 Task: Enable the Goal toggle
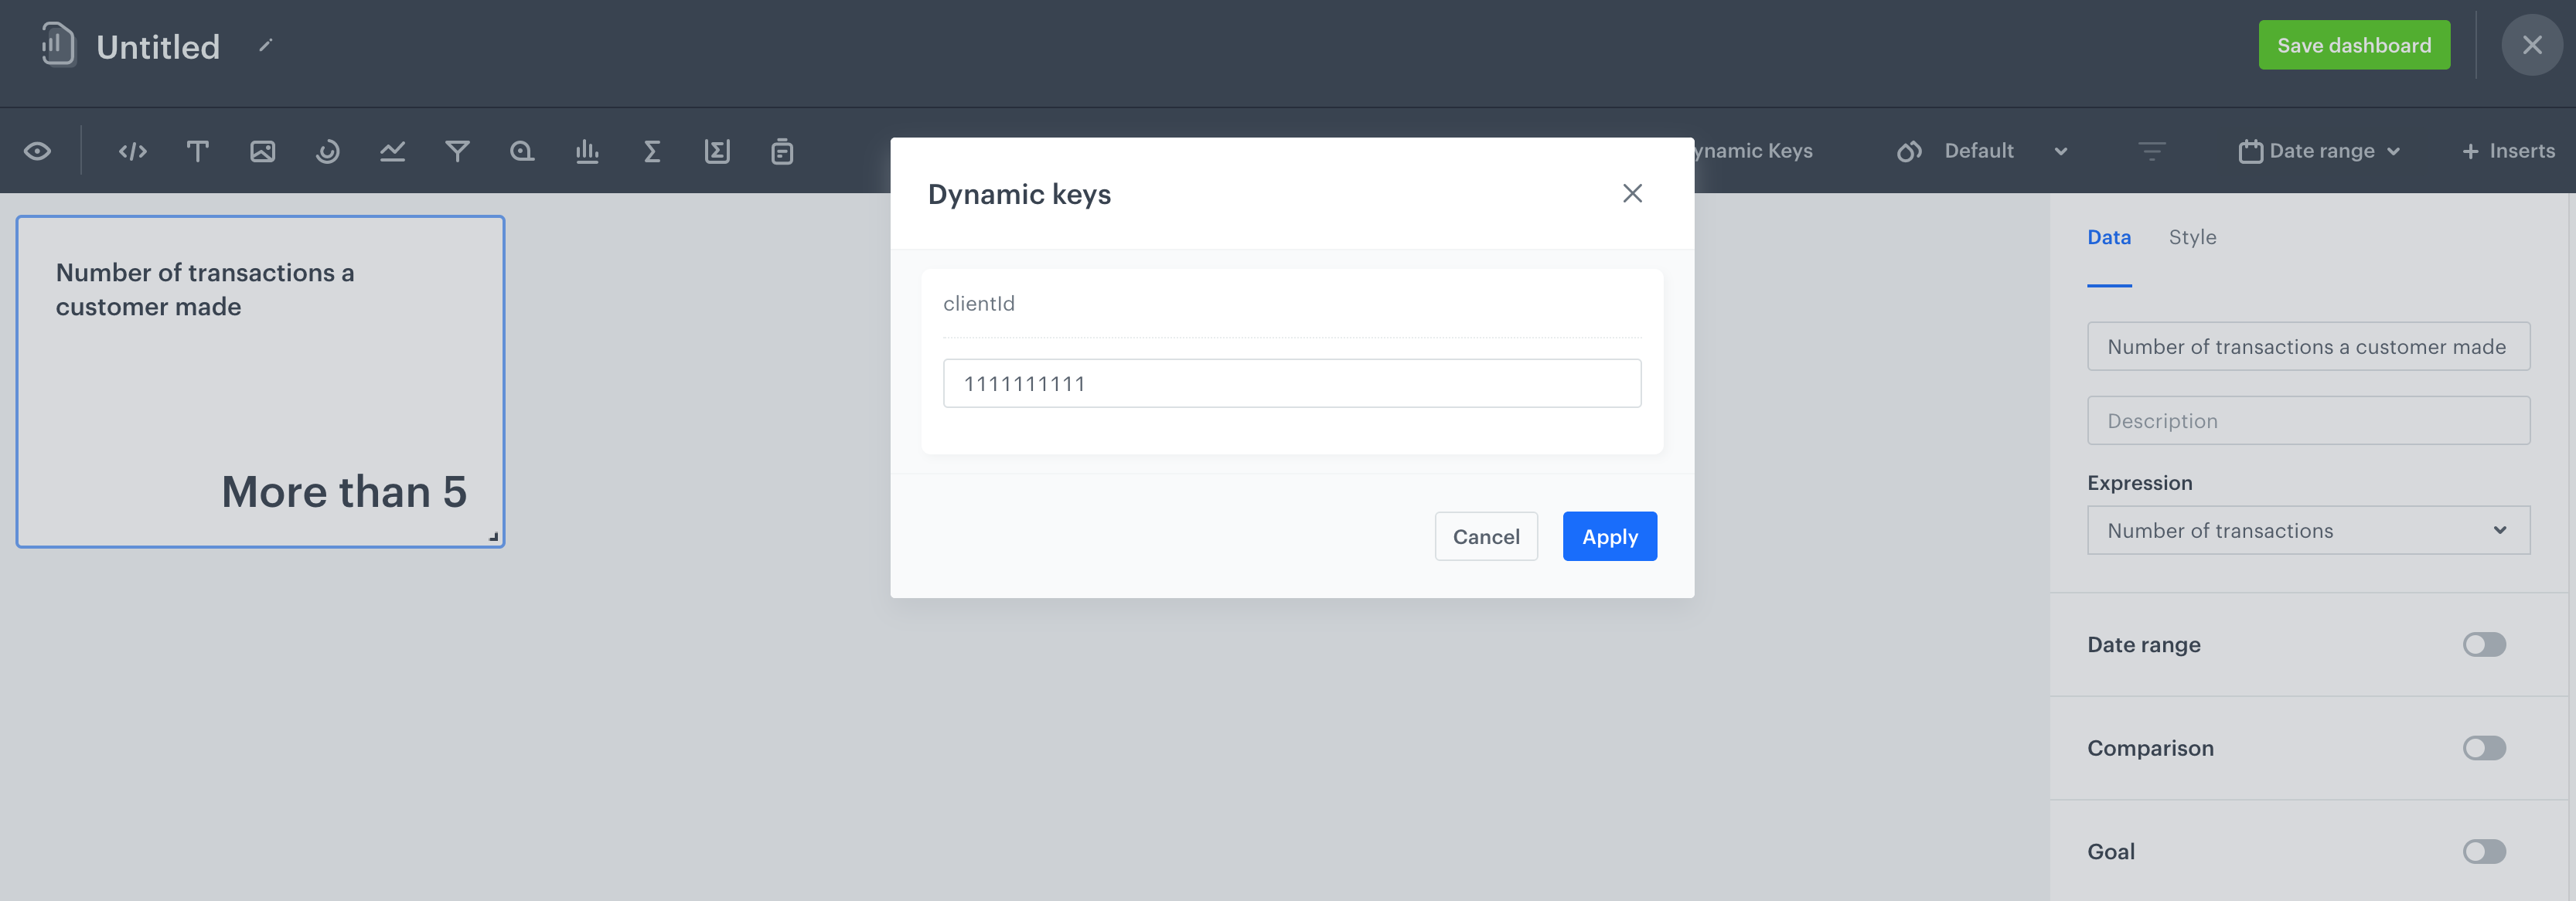pos(2484,852)
